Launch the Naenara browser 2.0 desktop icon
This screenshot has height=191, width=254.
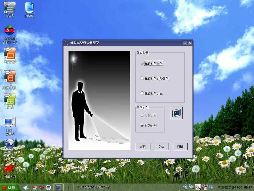[10, 31]
